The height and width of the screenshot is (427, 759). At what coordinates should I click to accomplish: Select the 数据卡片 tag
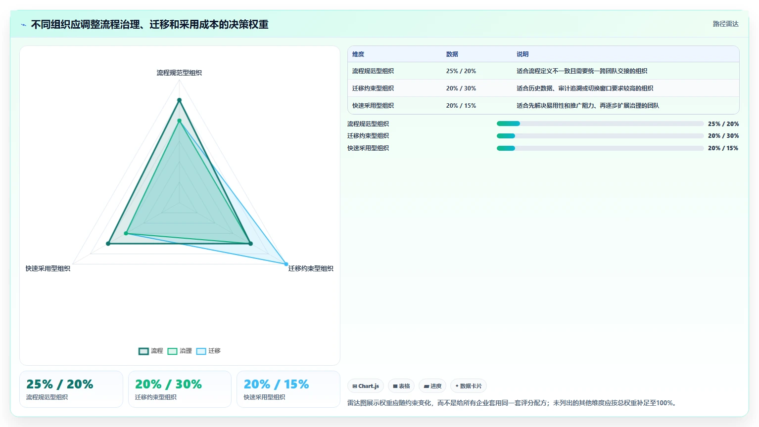click(469, 386)
